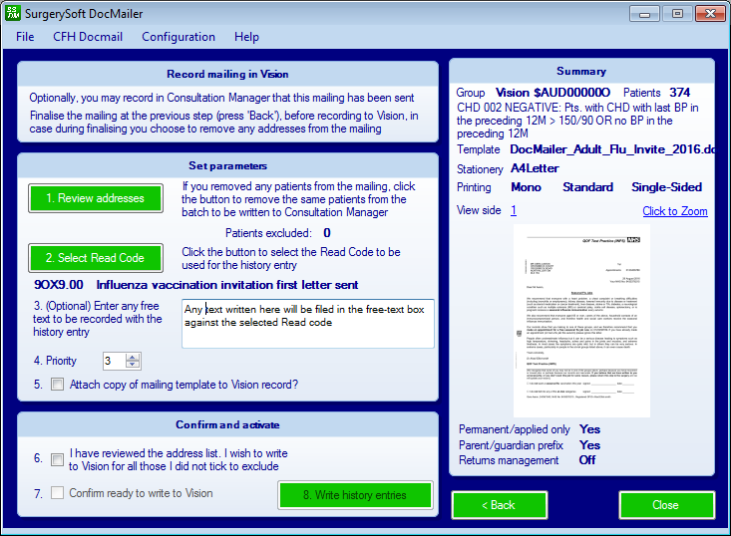
Task: Tick the reviewed address list checkbox
Action: tap(57, 460)
